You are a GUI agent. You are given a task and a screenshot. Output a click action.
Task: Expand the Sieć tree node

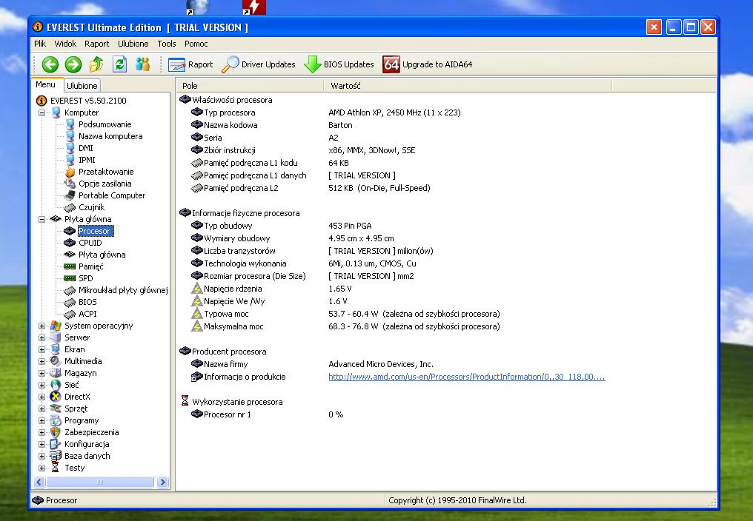pyautogui.click(x=42, y=386)
